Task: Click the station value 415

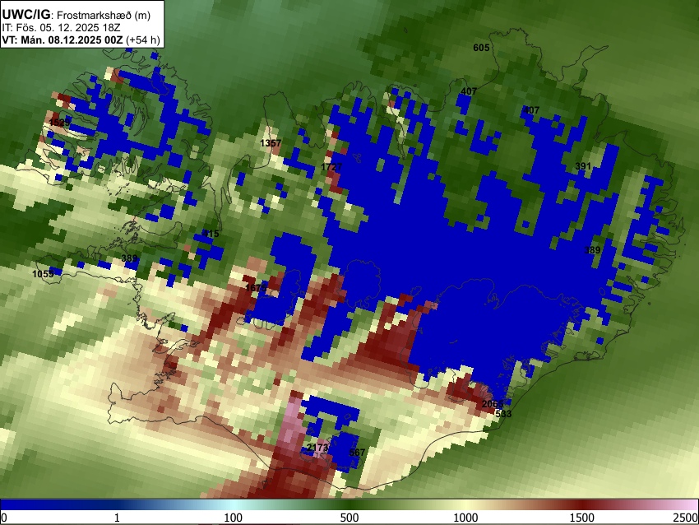Action: click(211, 233)
